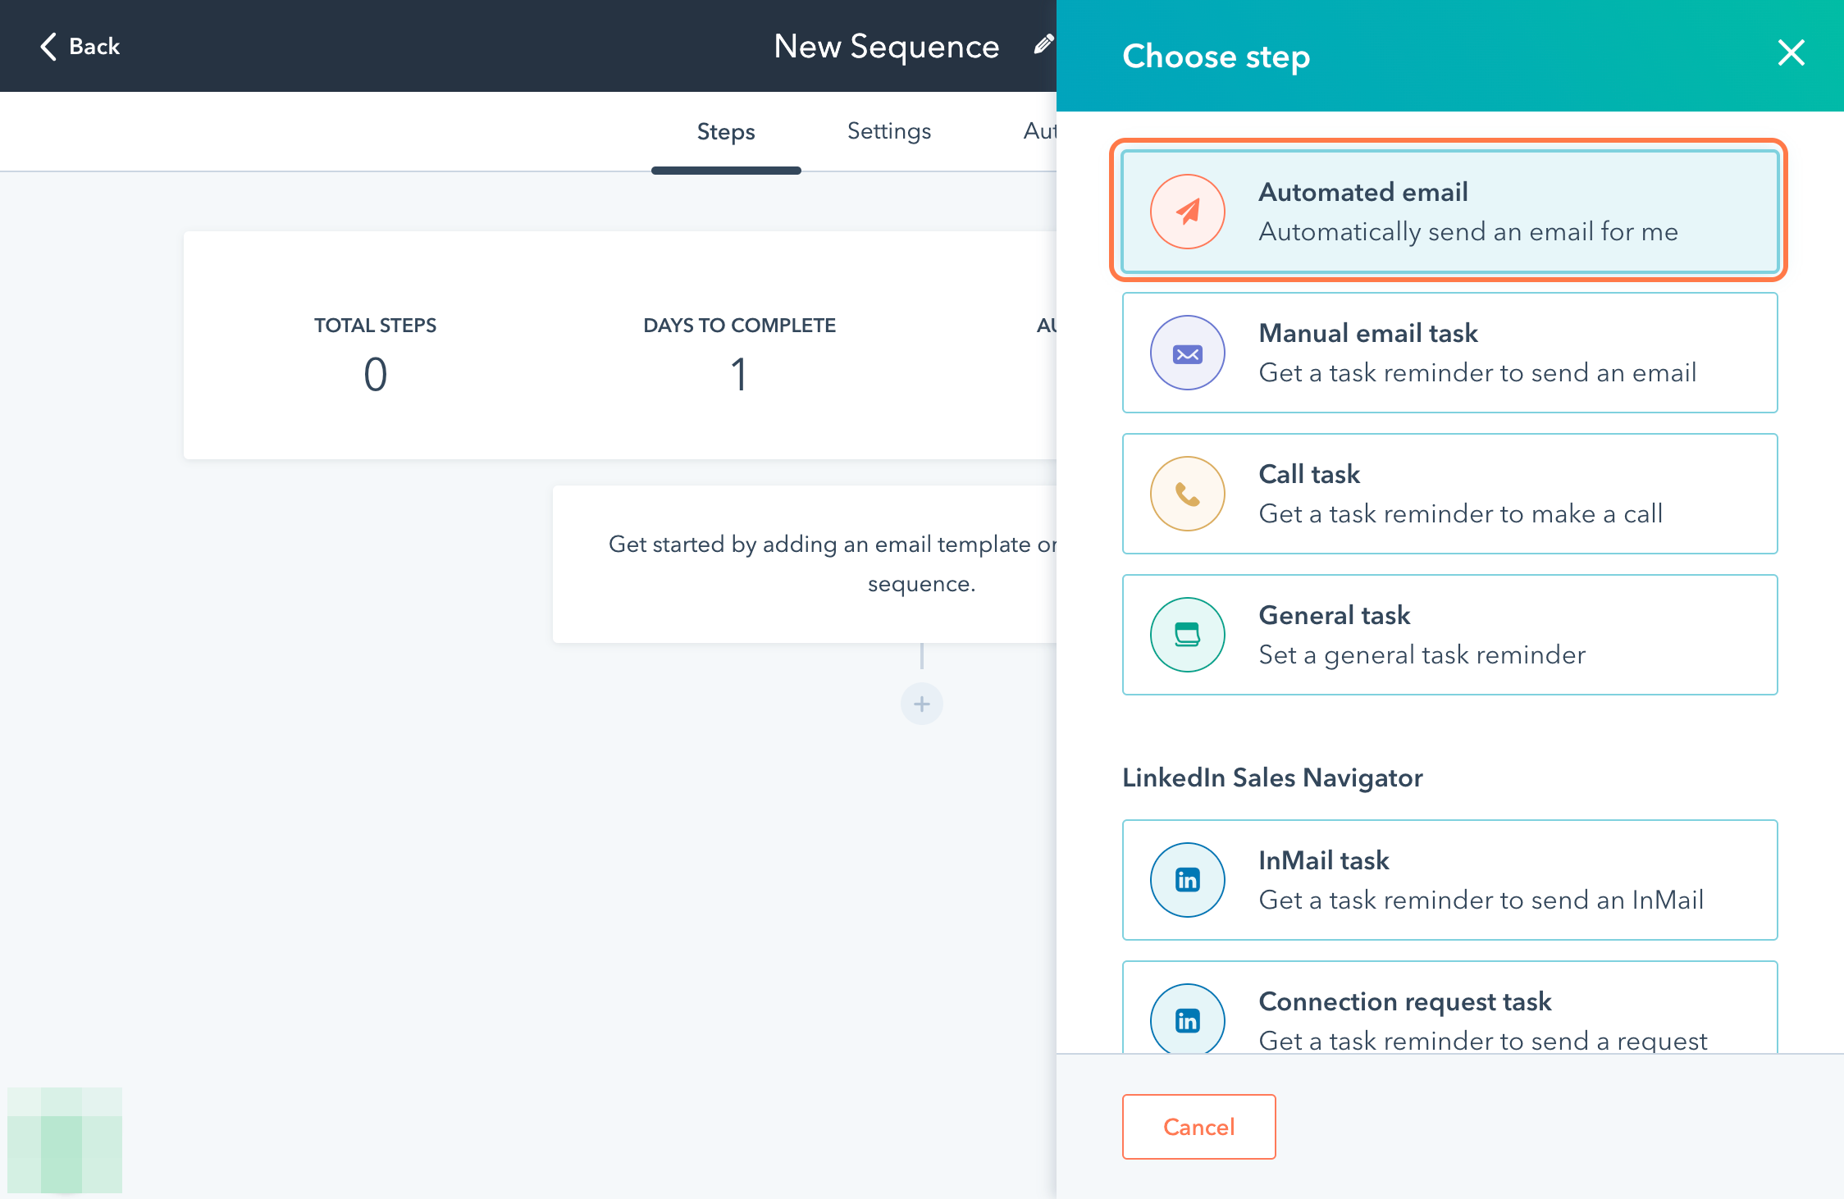Screen dimensions: 1844x1199
Task: Choose the InMail task title
Action: [x=1324, y=860]
